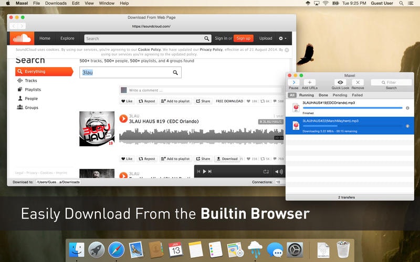The height and width of the screenshot is (262, 420).
Task: Open the Window menu
Action: 107,3
